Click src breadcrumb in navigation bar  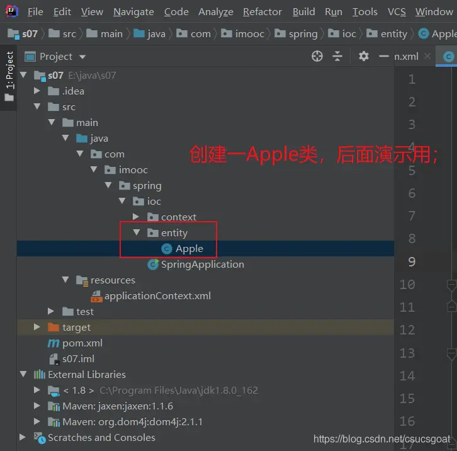pos(62,34)
